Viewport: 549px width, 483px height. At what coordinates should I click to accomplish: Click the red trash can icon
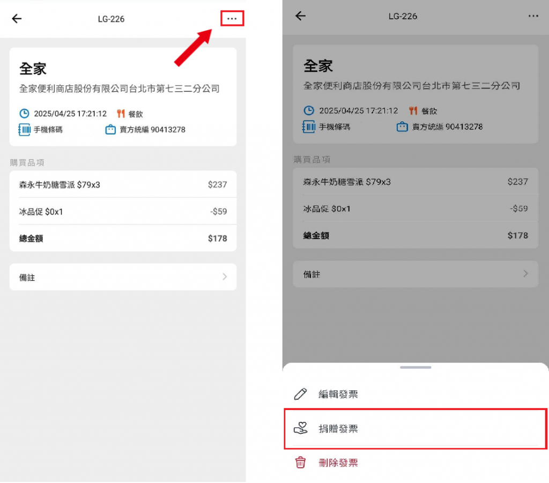(x=300, y=462)
